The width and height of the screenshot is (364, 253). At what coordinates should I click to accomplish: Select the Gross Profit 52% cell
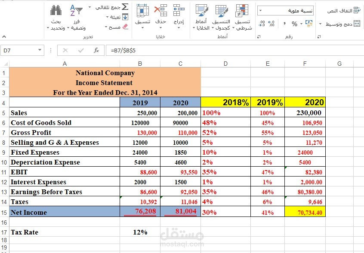[225, 133]
